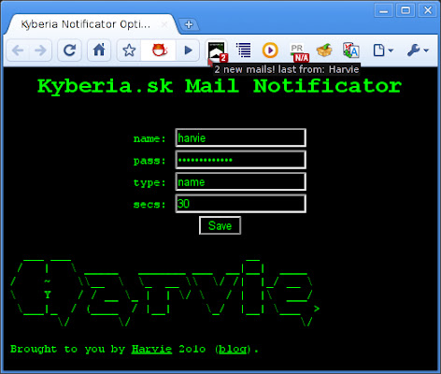The width and height of the screenshot is (441, 374).
Task: Click the 'secs:' label
Action: [x=149, y=205]
